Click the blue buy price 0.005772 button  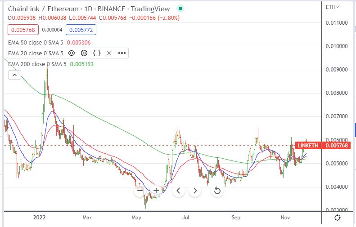(x=81, y=30)
